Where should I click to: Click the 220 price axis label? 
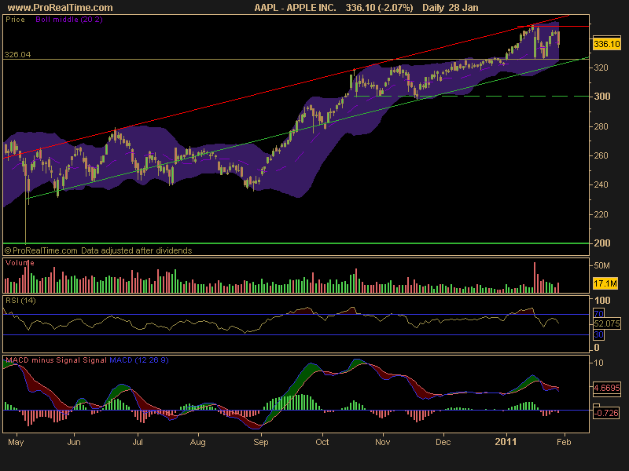point(601,214)
